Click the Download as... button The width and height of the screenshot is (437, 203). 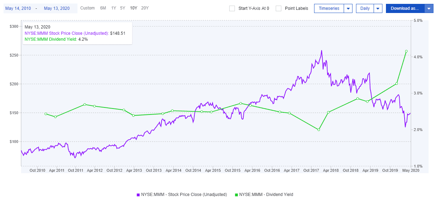[405, 8]
